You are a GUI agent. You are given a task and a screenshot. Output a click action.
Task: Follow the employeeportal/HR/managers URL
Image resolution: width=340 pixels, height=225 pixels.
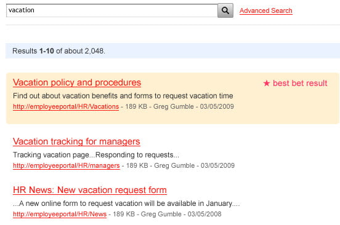pyautogui.click(x=67, y=166)
